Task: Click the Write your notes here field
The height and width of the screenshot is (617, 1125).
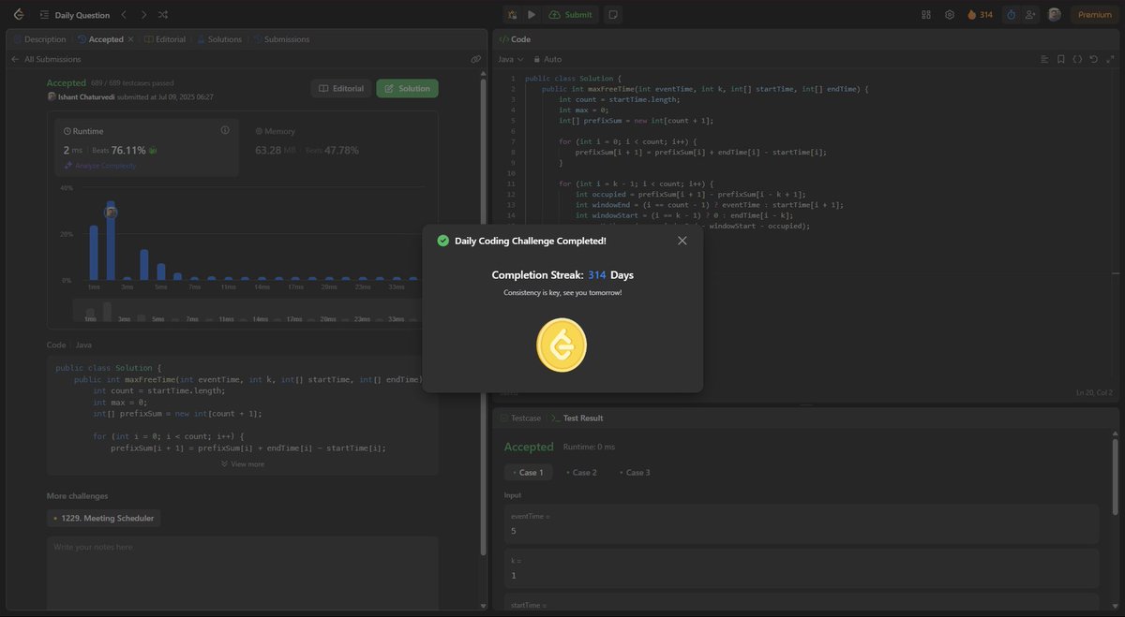Action: coord(242,571)
